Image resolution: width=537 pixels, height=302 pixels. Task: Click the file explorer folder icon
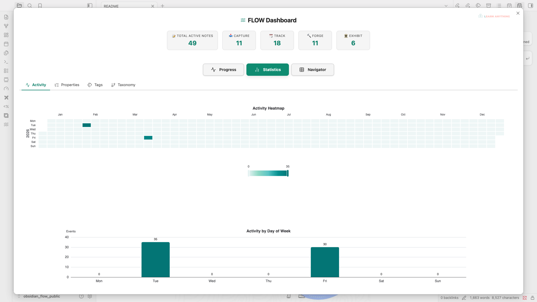tap(19, 6)
